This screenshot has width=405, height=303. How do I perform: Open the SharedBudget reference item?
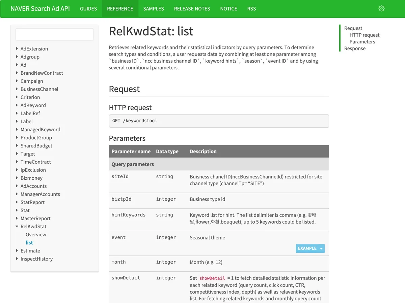pyautogui.click(x=36, y=146)
